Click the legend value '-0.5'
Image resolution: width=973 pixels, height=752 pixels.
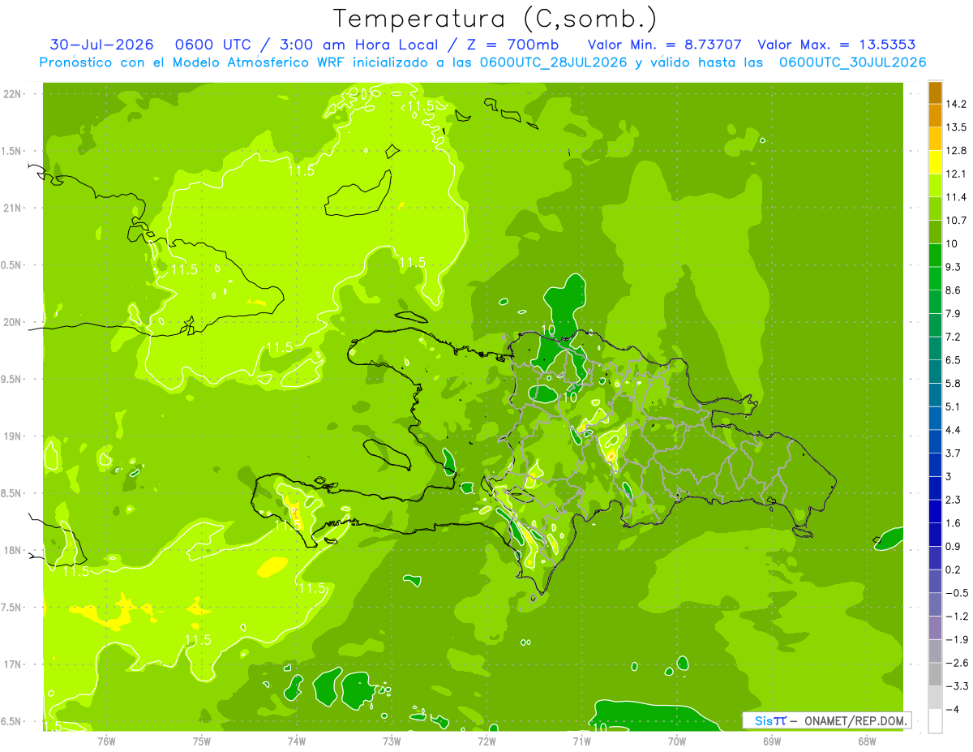coord(957,593)
